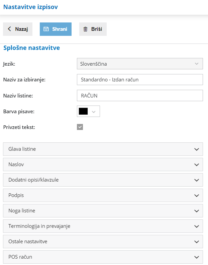Click the Naziv za izbiranje text field
This screenshot has height=265, width=208.
[140, 80]
